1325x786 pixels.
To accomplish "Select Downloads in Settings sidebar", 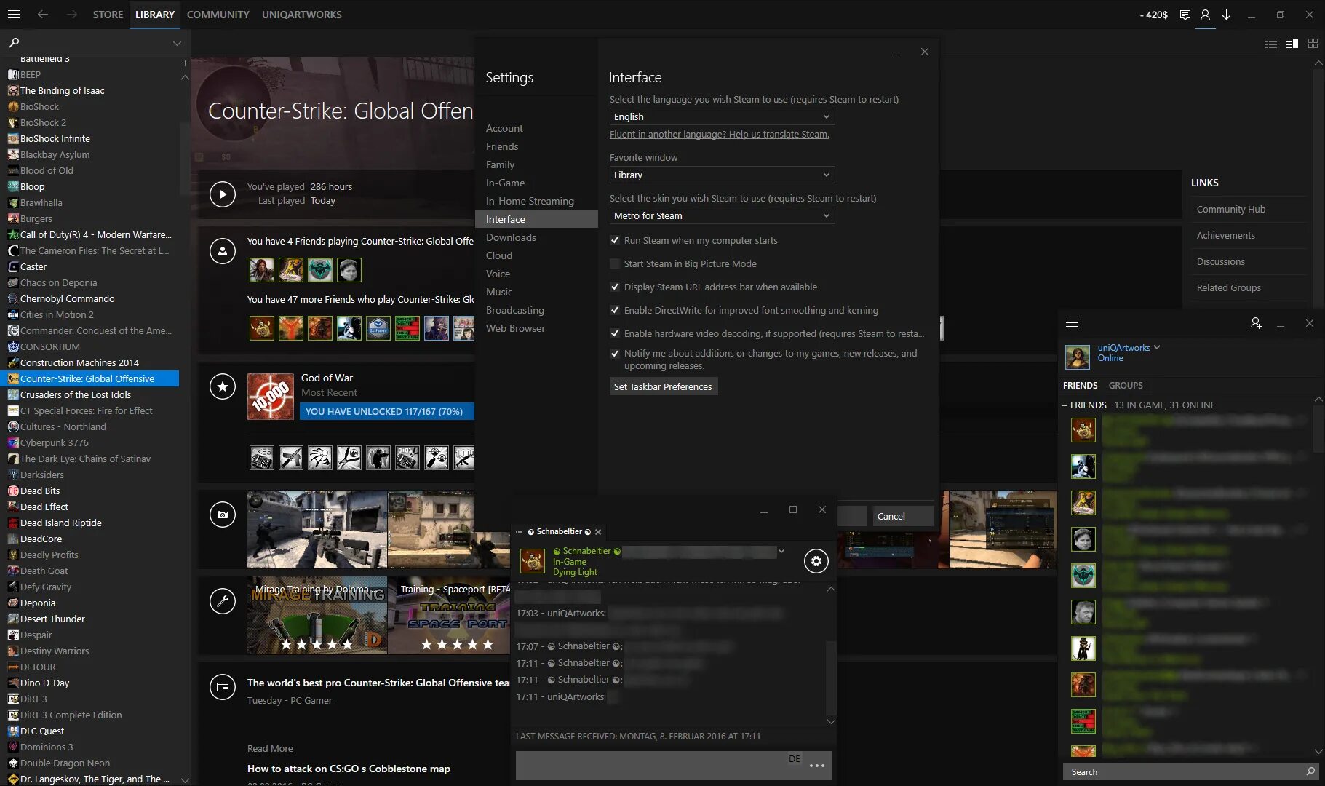I will (x=511, y=237).
